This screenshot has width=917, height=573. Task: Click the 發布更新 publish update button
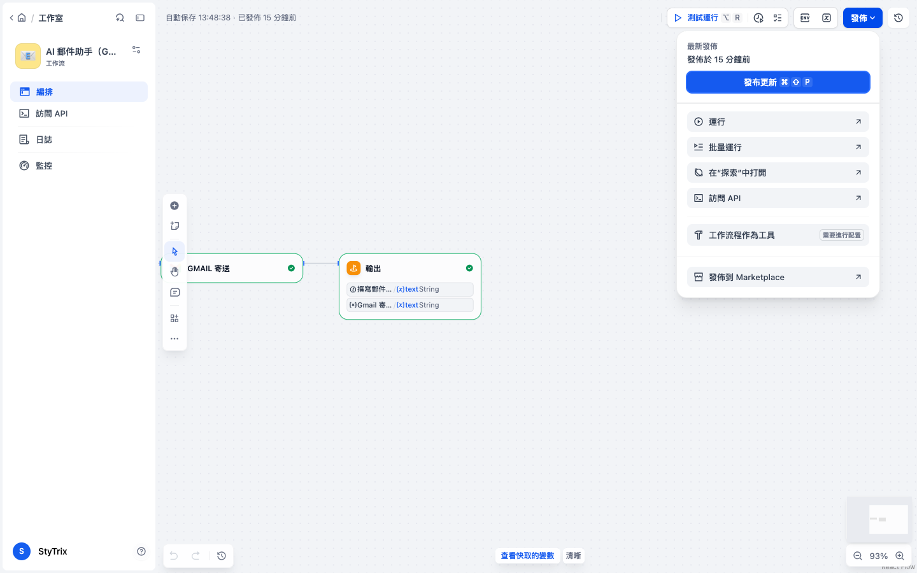(778, 82)
